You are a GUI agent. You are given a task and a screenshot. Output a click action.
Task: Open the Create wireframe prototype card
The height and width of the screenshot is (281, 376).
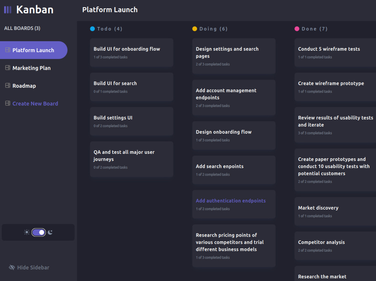click(335, 87)
